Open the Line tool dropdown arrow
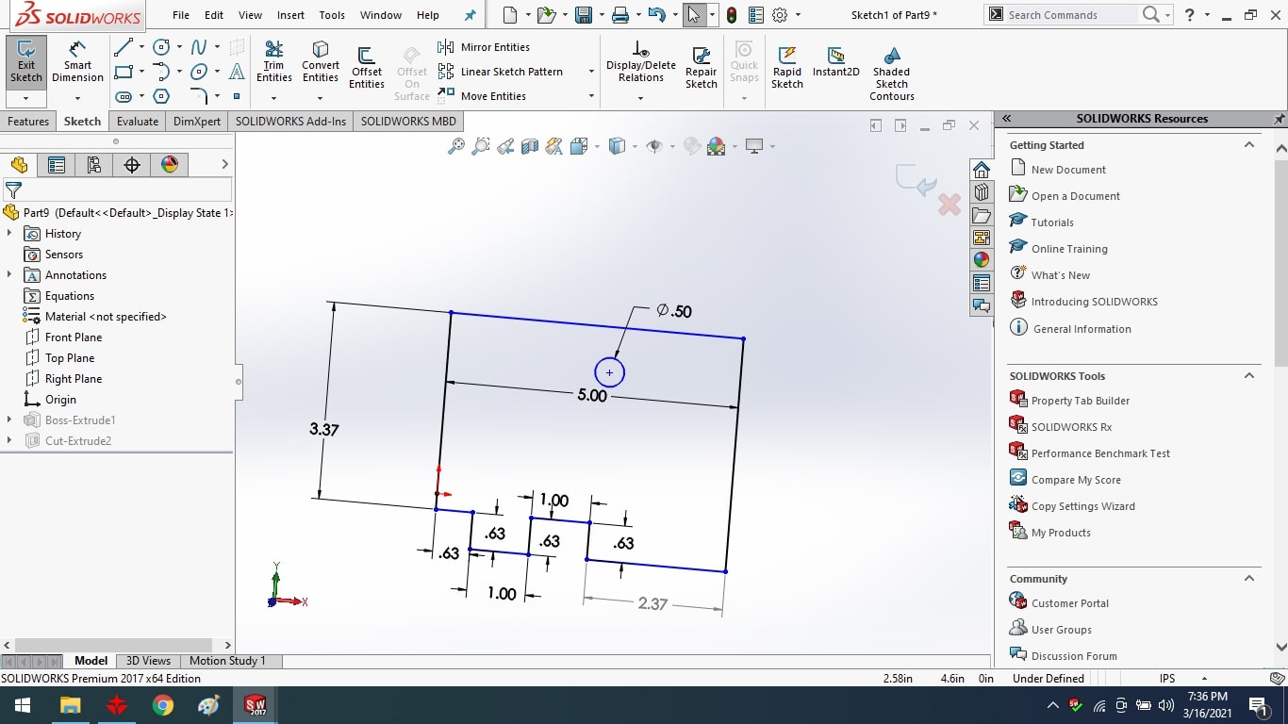Viewport: 1288px width, 724px height. click(141, 47)
